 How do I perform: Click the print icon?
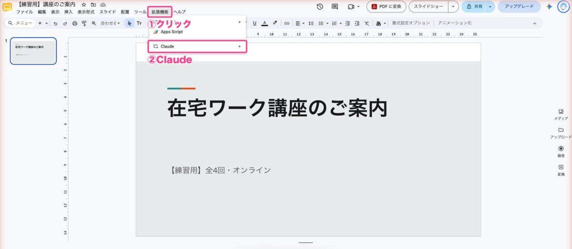point(74,23)
